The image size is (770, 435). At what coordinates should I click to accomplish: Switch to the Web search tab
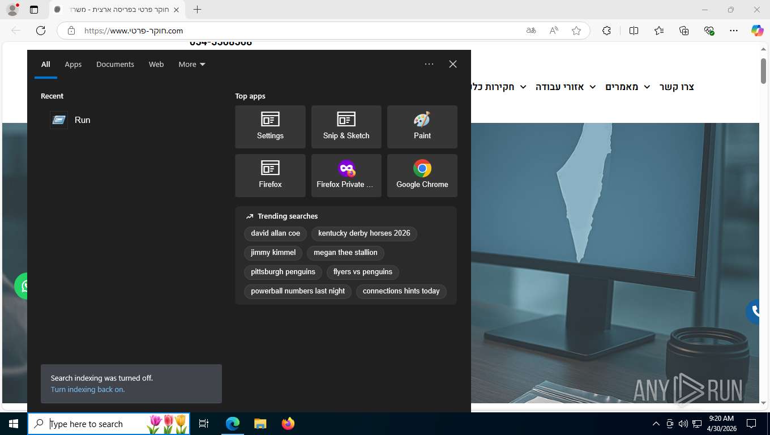(x=156, y=65)
